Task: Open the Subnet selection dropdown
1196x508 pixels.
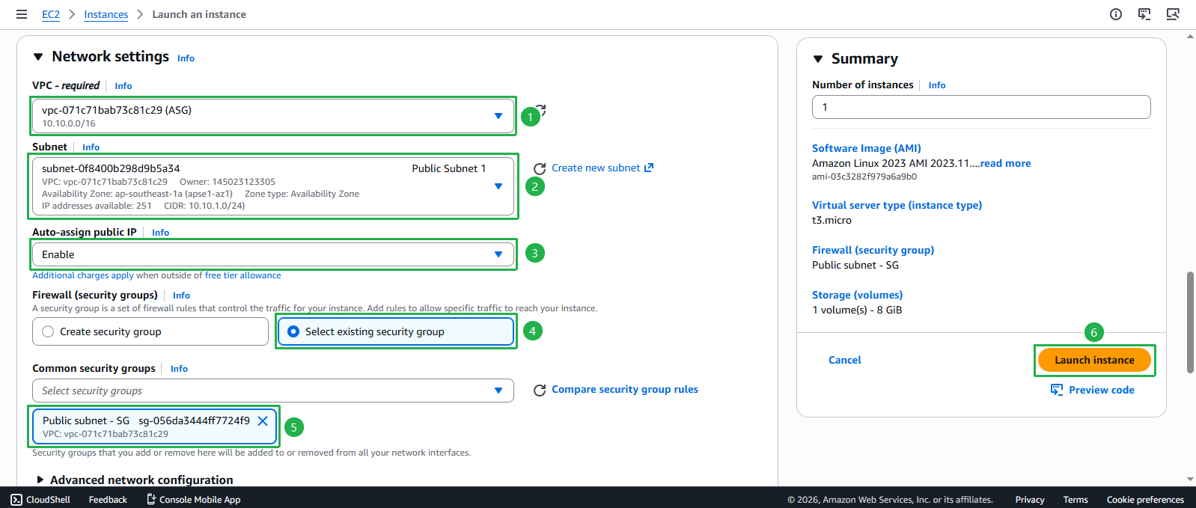Action: tap(273, 186)
